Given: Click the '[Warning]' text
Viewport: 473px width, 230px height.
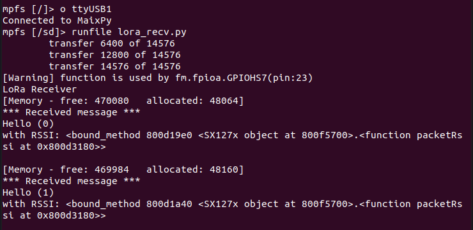Looking at the screenshot, I should [28, 78].
